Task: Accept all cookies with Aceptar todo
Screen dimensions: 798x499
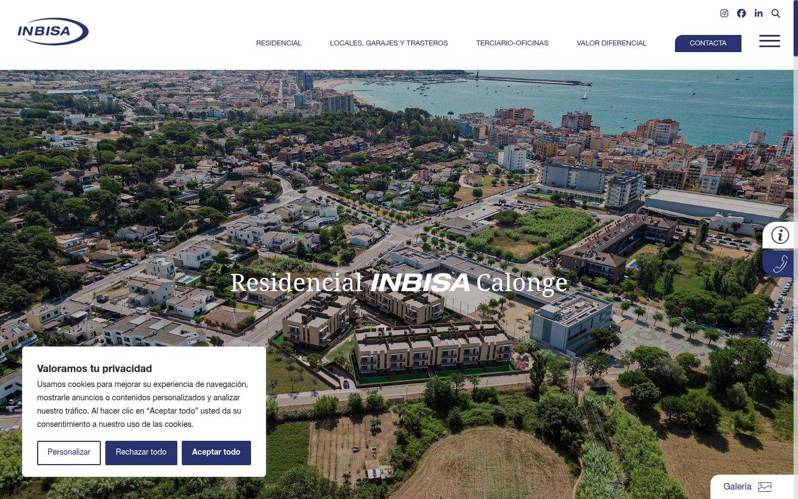Action: 216,452
